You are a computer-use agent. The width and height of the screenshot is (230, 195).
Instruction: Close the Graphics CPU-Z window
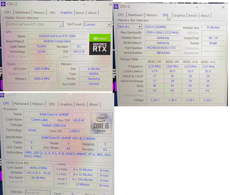[111, 4]
